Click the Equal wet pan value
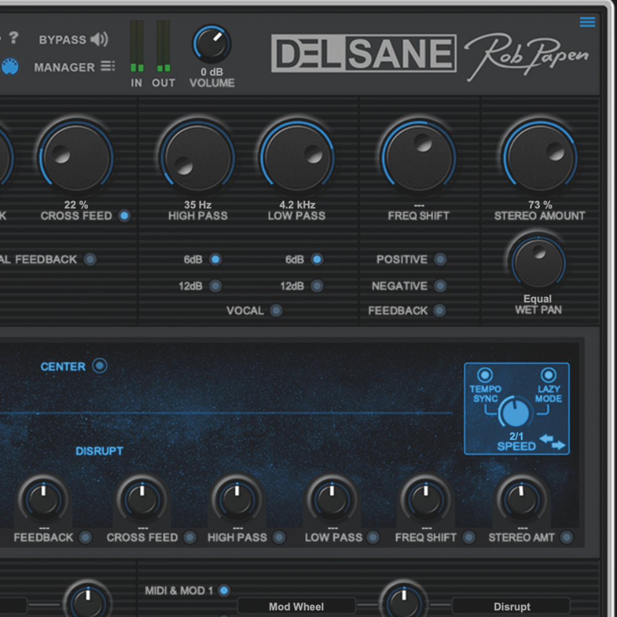 pos(537,299)
